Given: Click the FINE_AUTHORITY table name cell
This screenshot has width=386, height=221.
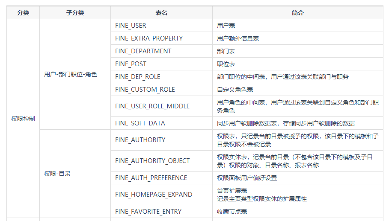Looking at the screenshot, I should point(140,140).
